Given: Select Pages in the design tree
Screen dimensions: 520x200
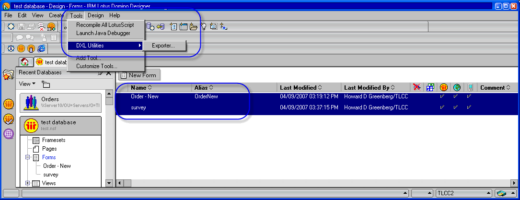Looking at the screenshot, I should (x=49, y=149).
